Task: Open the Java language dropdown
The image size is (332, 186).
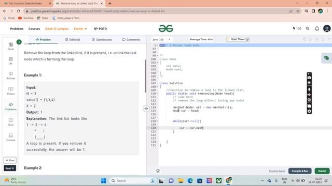Action: [161, 39]
